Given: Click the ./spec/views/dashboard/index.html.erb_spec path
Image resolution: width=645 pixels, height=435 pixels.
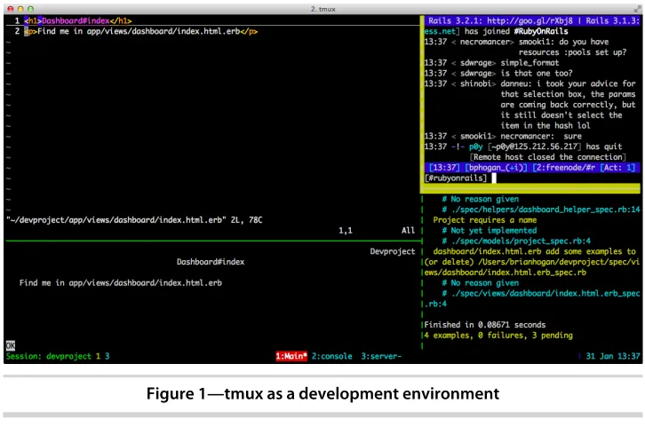Looking at the screenshot, I should coord(545,293).
